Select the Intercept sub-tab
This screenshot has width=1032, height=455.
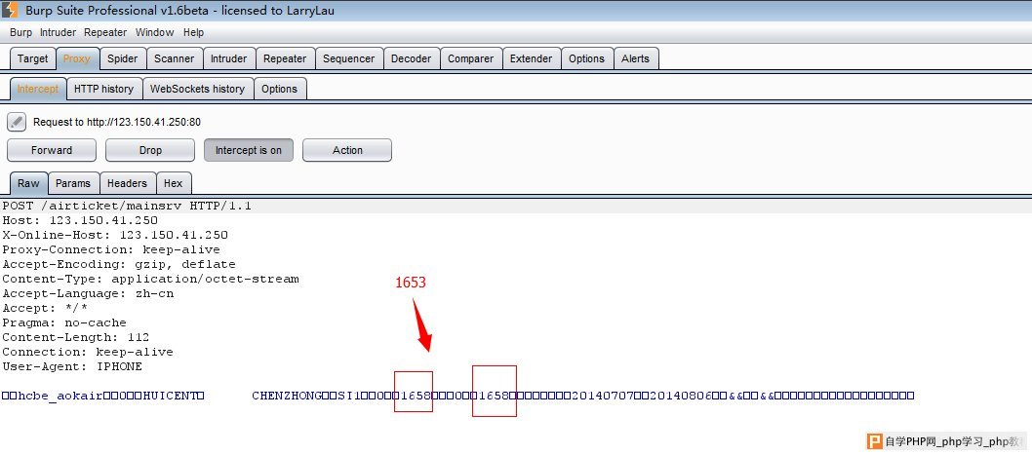38,89
